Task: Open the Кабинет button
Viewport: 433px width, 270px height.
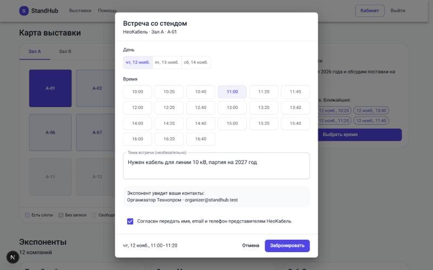Action: pos(370,11)
